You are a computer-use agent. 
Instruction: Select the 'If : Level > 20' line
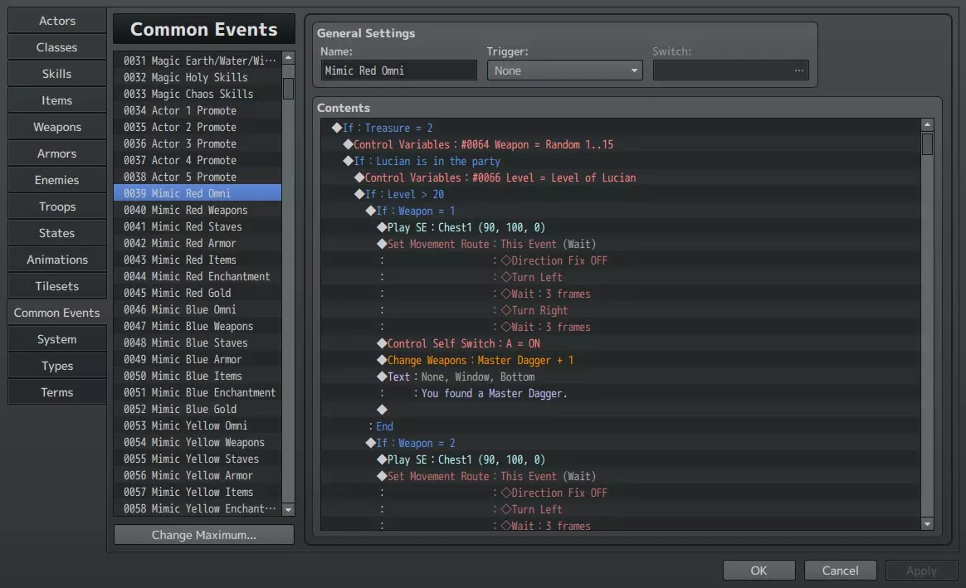[x=621, y=195]
